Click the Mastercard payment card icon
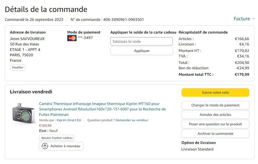This screenshot has width=258, height=164. pos(72,38)
